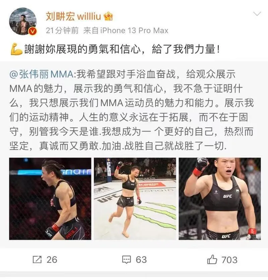Tap the 来自 iPhone 13 Pro Max source

[126, 31]
